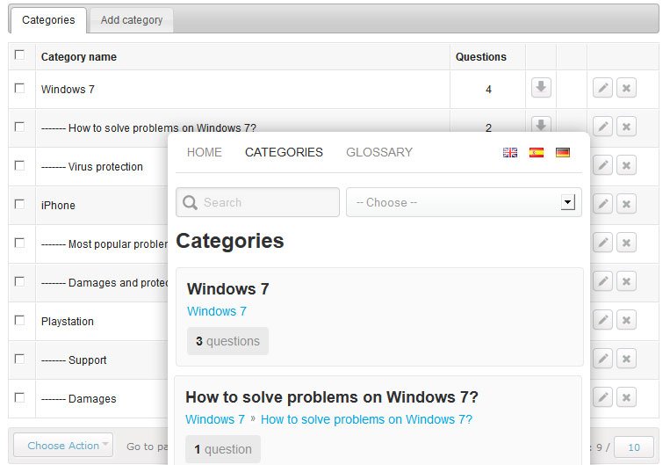Edit the iPhone category
Screen dimensions: 670x465
pyautogui.click(x=602, y=204)
